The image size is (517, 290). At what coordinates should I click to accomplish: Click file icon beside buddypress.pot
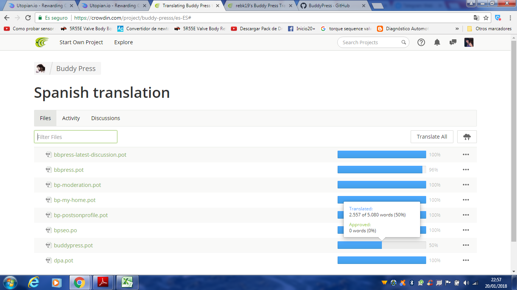pyautogui.click(x=48, y=245)
